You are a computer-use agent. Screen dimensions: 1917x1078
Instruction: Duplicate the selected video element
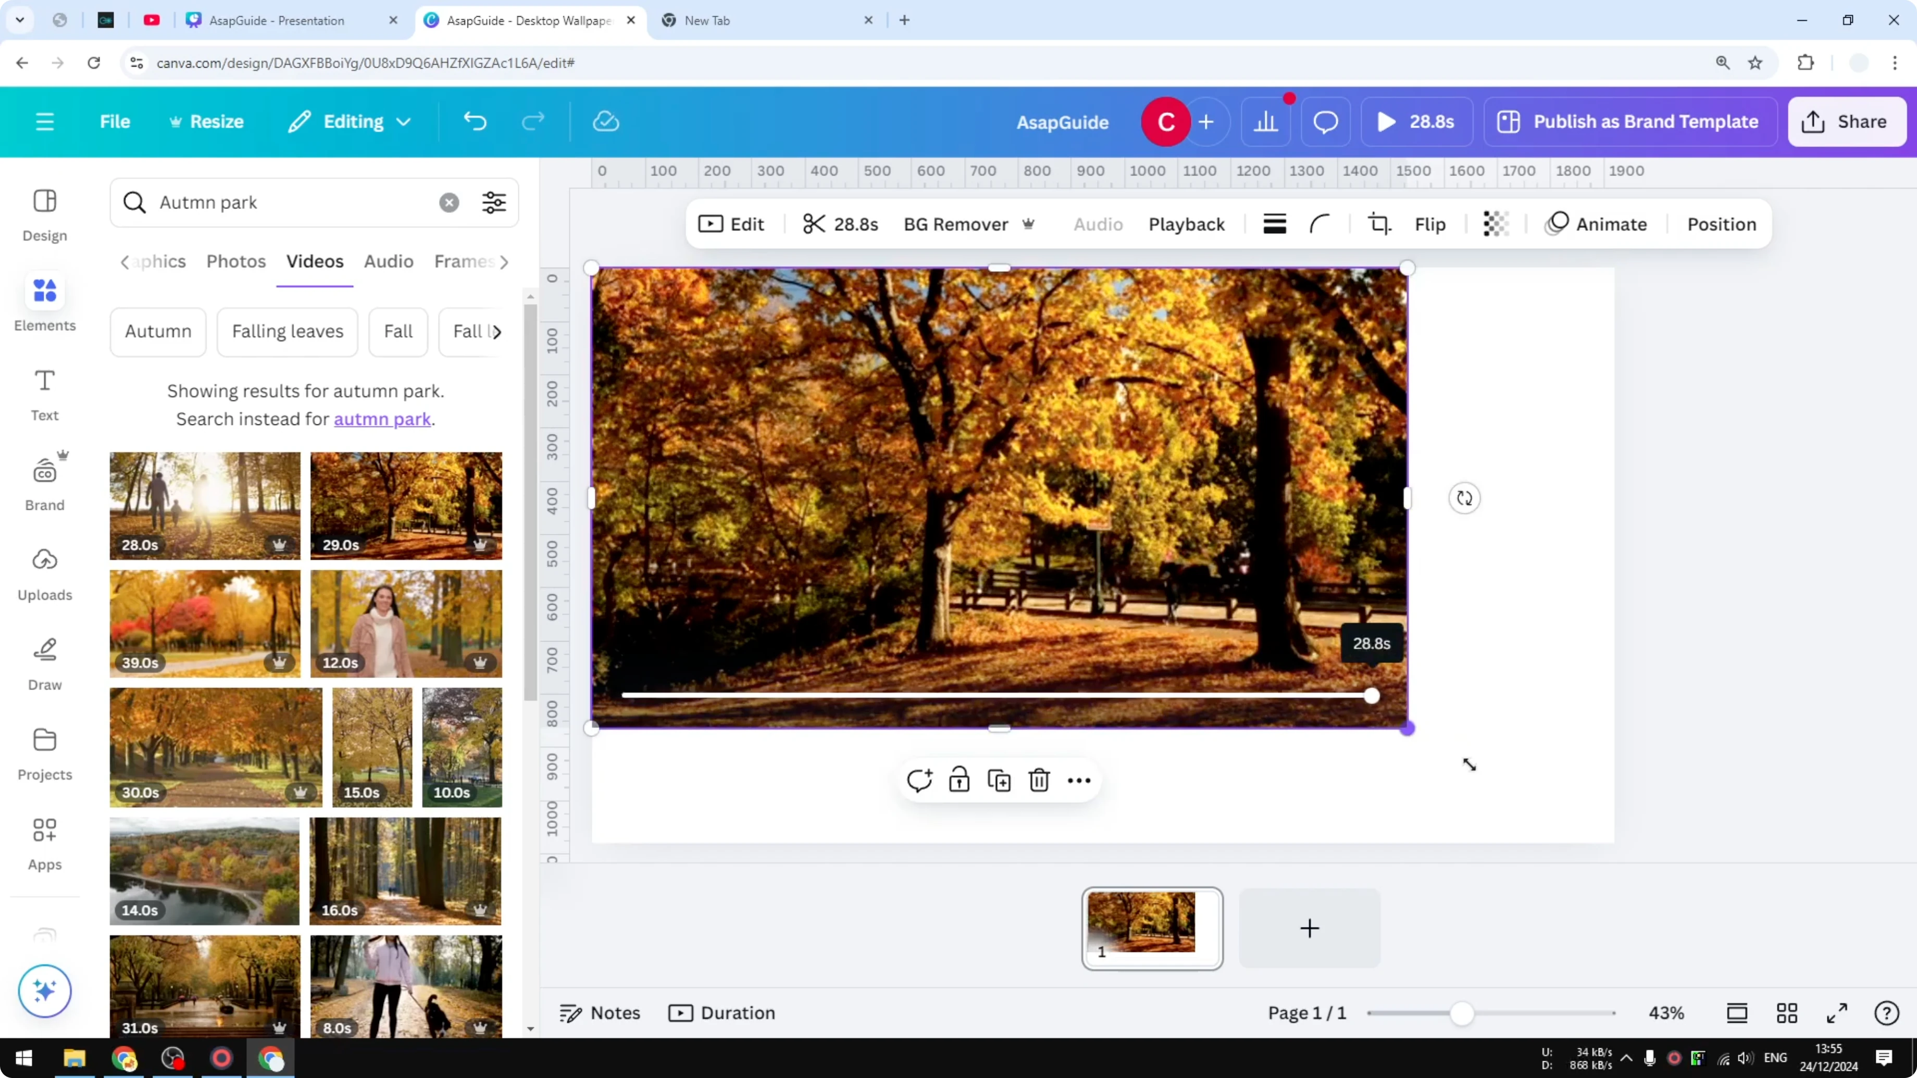(1000, 780)
